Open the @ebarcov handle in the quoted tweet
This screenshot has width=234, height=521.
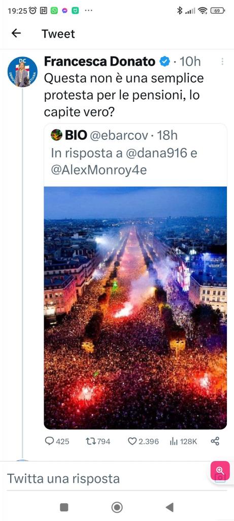(119, 135)
